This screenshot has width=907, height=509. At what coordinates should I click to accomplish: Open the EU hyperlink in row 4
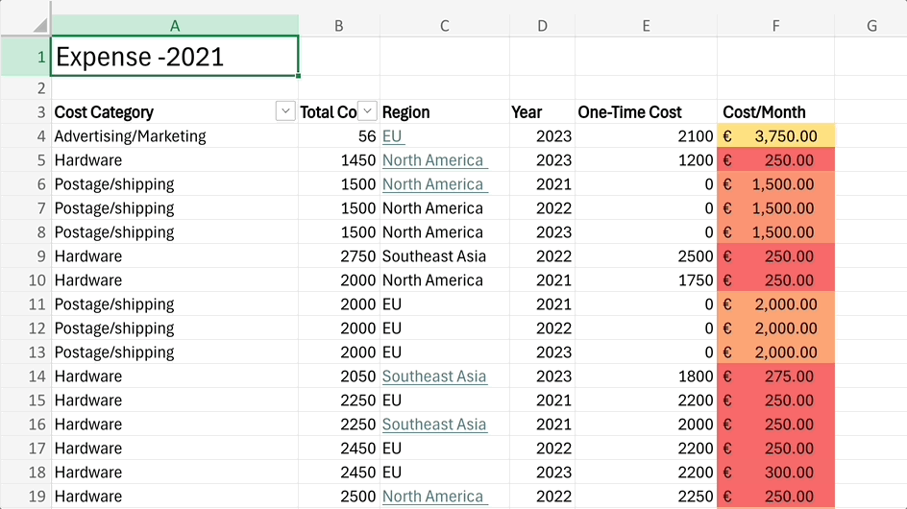click(x=392, y=136)
